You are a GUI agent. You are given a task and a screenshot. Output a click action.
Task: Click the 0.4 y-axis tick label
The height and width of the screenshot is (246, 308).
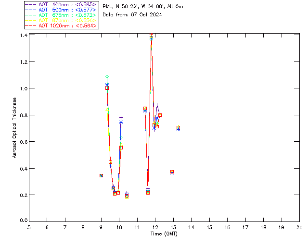(24, 169)
